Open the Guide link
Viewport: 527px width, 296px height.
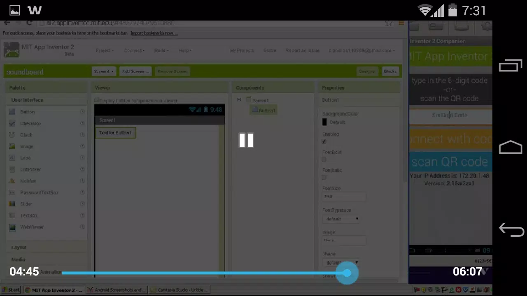coord(270,51)
